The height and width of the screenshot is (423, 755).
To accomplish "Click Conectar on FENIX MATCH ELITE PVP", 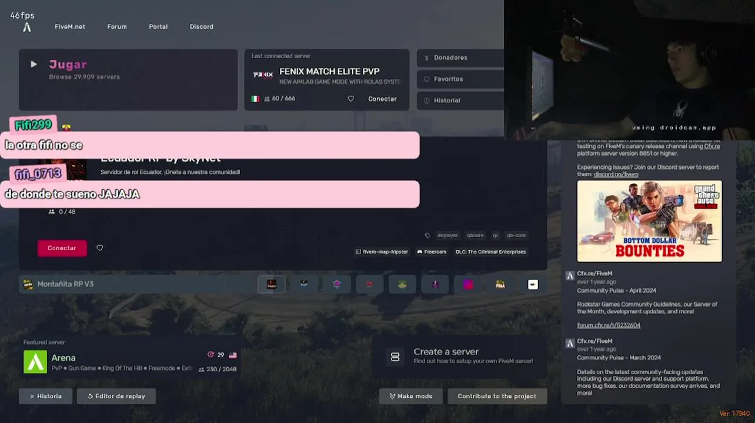I will 382,99.
